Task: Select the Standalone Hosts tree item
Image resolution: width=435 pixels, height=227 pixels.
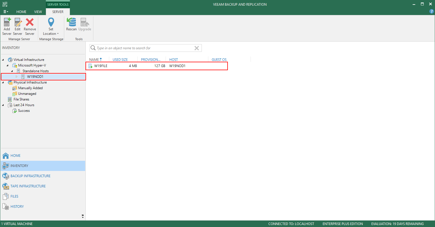Action: [x=36, y=71]
